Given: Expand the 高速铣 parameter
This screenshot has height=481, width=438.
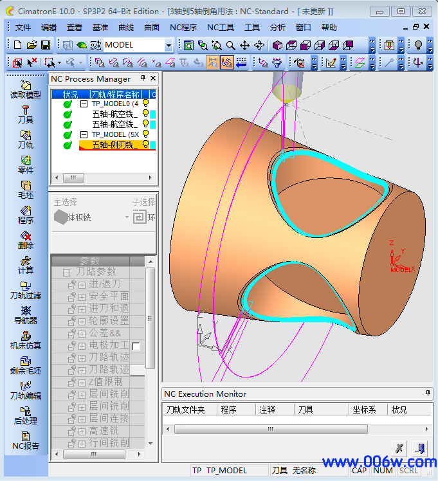Looking at the screenshot, I should [x=82, y=431].
